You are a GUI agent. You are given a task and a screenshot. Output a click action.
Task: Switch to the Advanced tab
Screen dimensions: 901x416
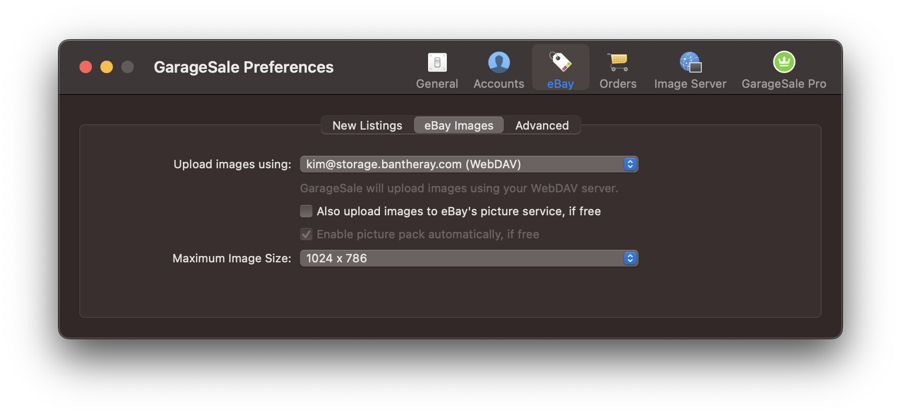[542, 125]
